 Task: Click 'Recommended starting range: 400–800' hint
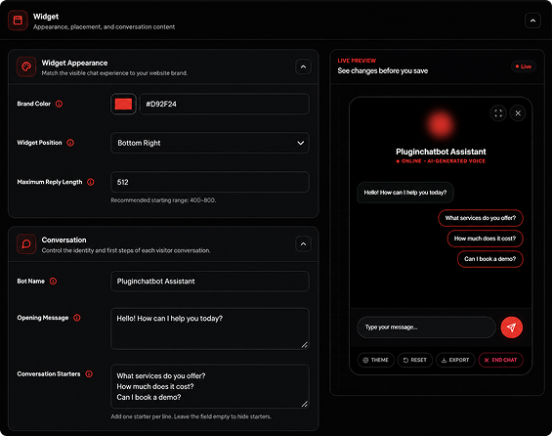click(x=163, y=200)
